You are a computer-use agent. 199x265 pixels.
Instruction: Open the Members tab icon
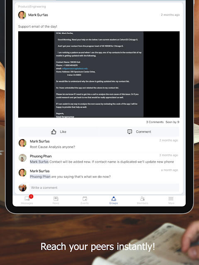point(143,199)
